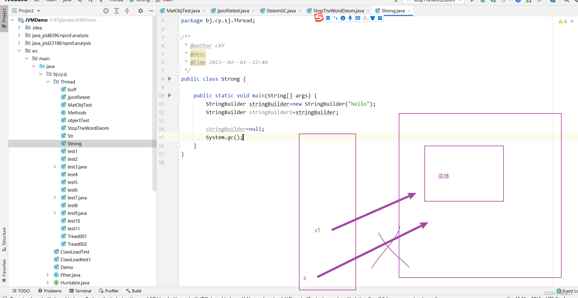The image size is (578, 298).
Task: Click the @author Javadoc tag
Action: [201, 45]
